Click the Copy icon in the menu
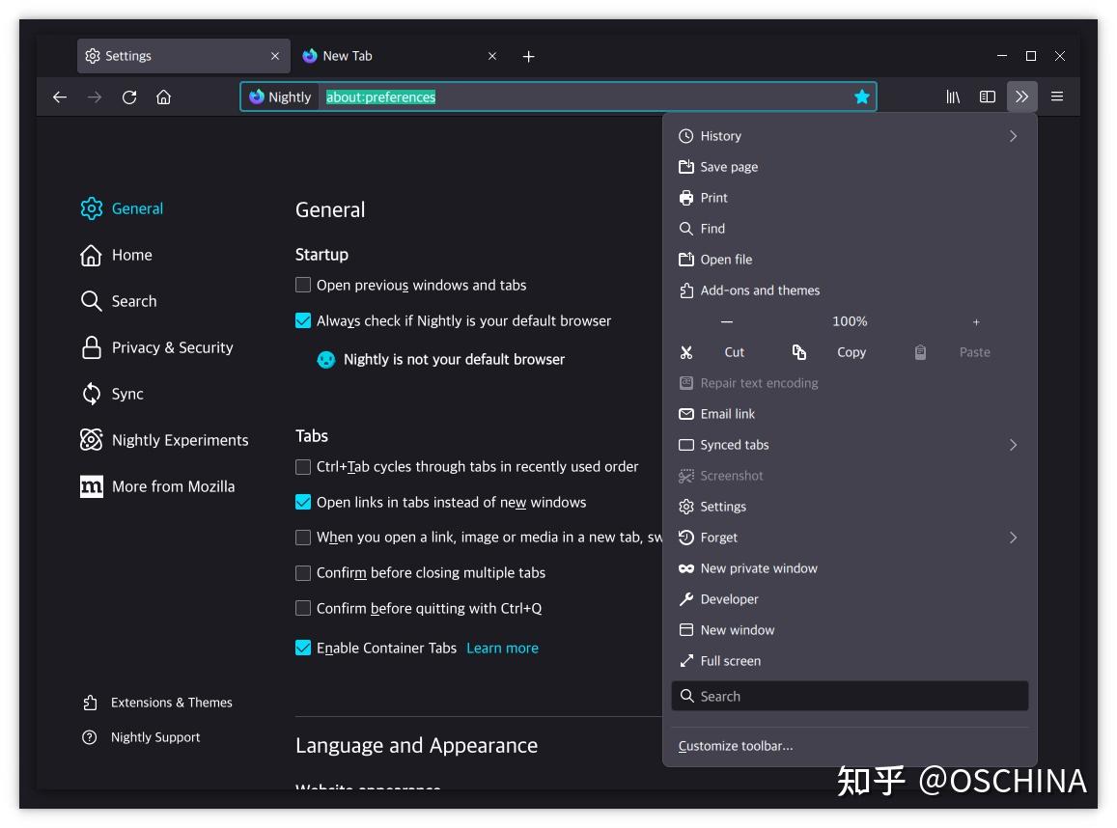1117x828 pixels. pyautogui.click(x=799, y=352)
